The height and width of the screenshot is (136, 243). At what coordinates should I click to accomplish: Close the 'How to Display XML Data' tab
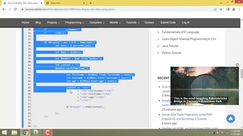pyautogui.click(x=41, y=3)
